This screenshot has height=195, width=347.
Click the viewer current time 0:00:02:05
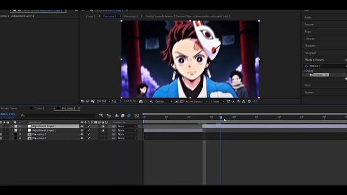point(130,101)
